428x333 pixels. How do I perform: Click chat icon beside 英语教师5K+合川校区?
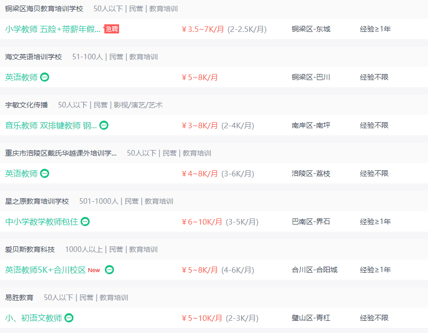point(109,270)
